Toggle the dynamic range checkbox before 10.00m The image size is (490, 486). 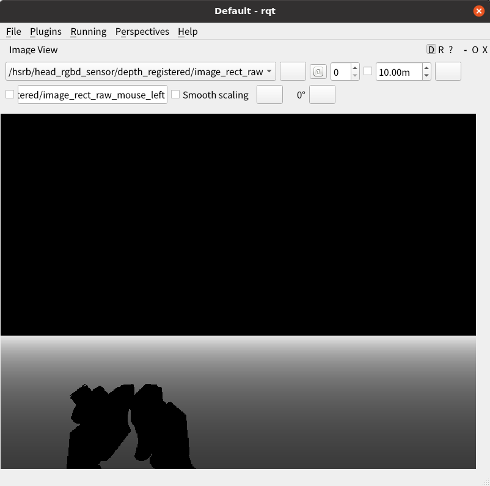[x=368, y=71]
